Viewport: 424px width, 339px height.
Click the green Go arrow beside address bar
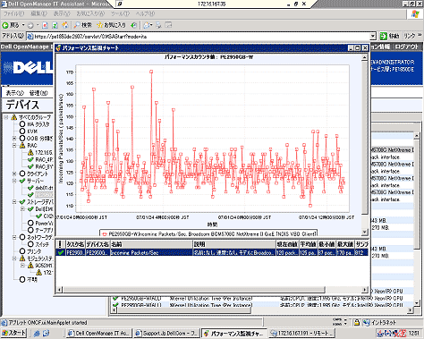[x=384, y=37]
